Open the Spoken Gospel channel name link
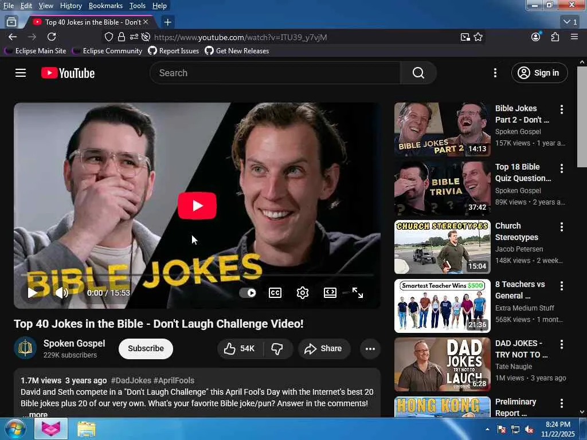The width and height of the screenshot is (587, 440). click(x=74, y=344)
